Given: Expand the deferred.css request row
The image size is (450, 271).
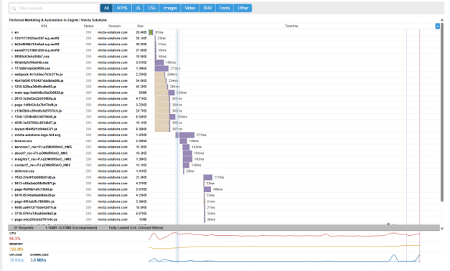Looking at the screenshot, I should click(x=12, y=171).
